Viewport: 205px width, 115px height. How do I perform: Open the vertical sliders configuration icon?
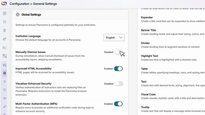(5, 65)
